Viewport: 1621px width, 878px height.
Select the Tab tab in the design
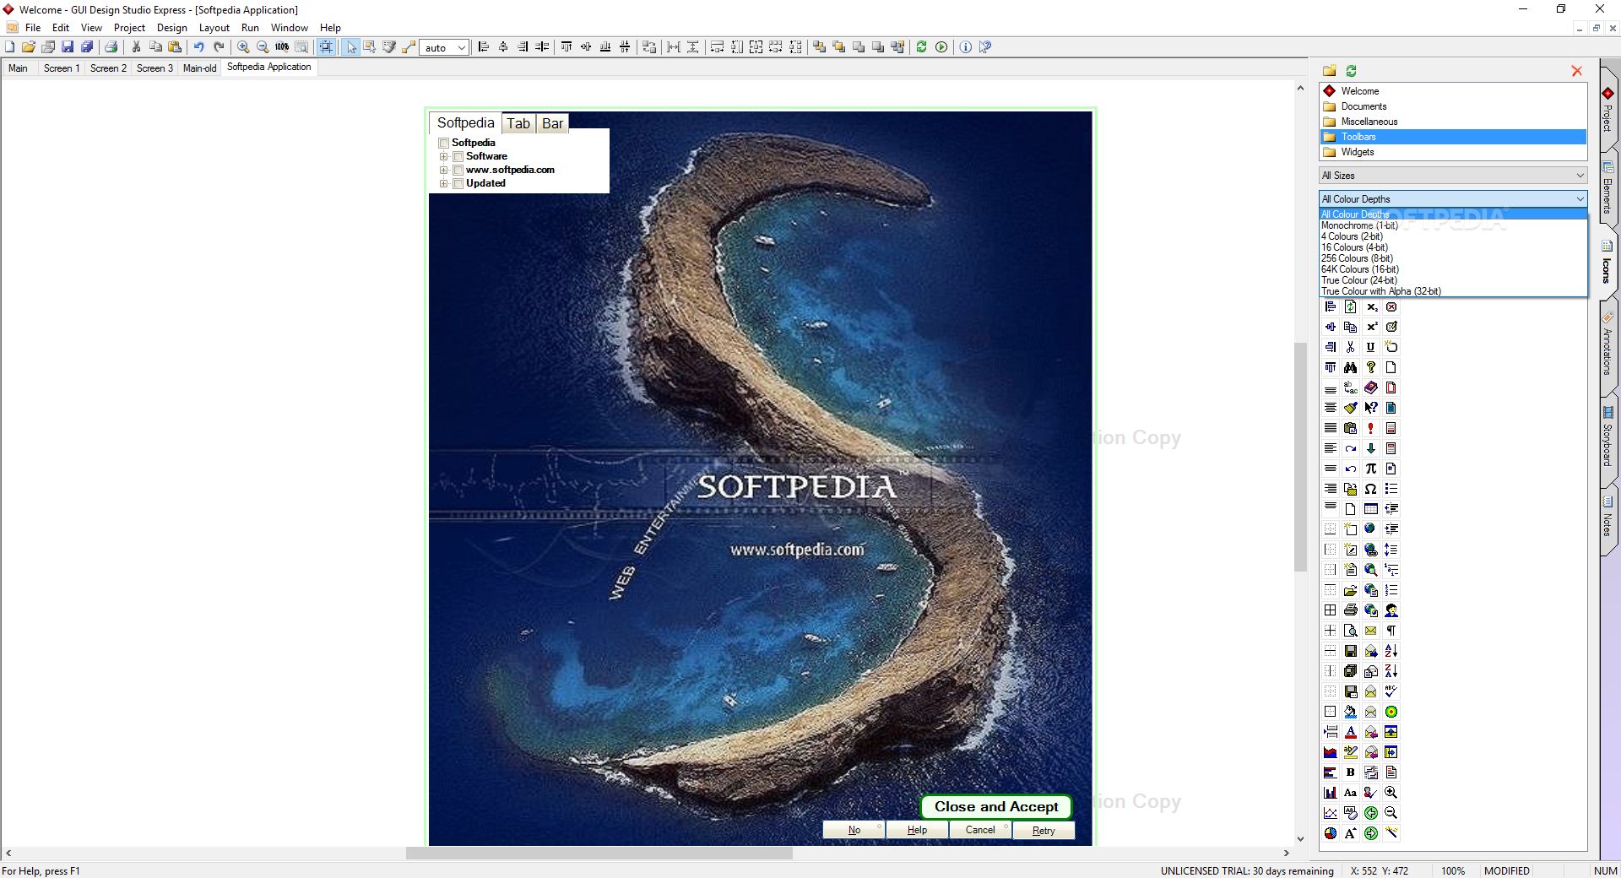[x=518, y=123]
